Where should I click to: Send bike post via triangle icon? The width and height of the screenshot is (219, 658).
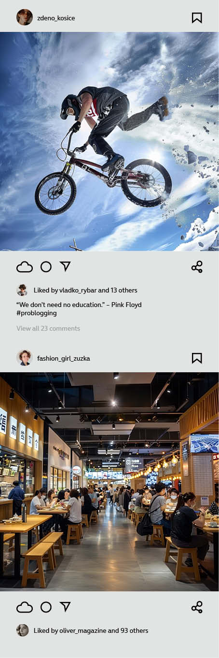click(65, 266)
